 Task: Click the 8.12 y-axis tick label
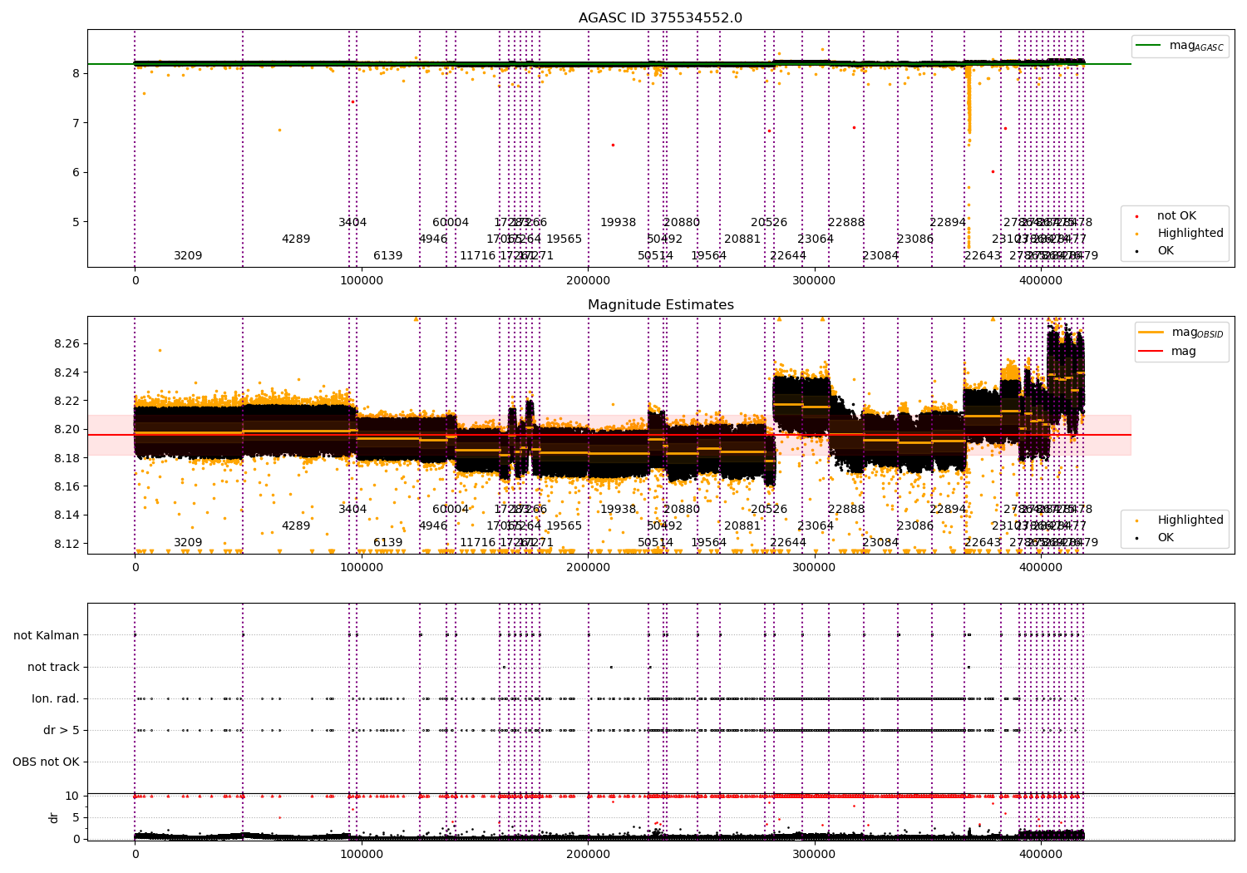pyautogui.click(x=67, y=544)
